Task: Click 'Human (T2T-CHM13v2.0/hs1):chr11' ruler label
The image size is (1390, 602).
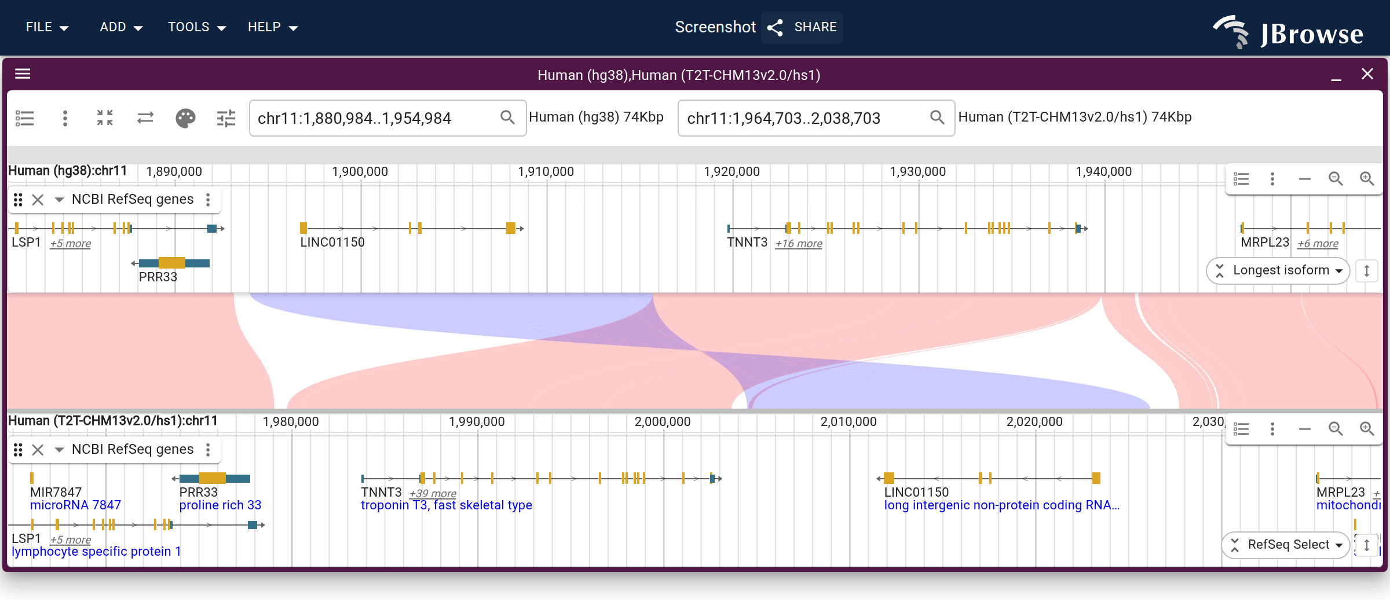Action: click(113, 421)
